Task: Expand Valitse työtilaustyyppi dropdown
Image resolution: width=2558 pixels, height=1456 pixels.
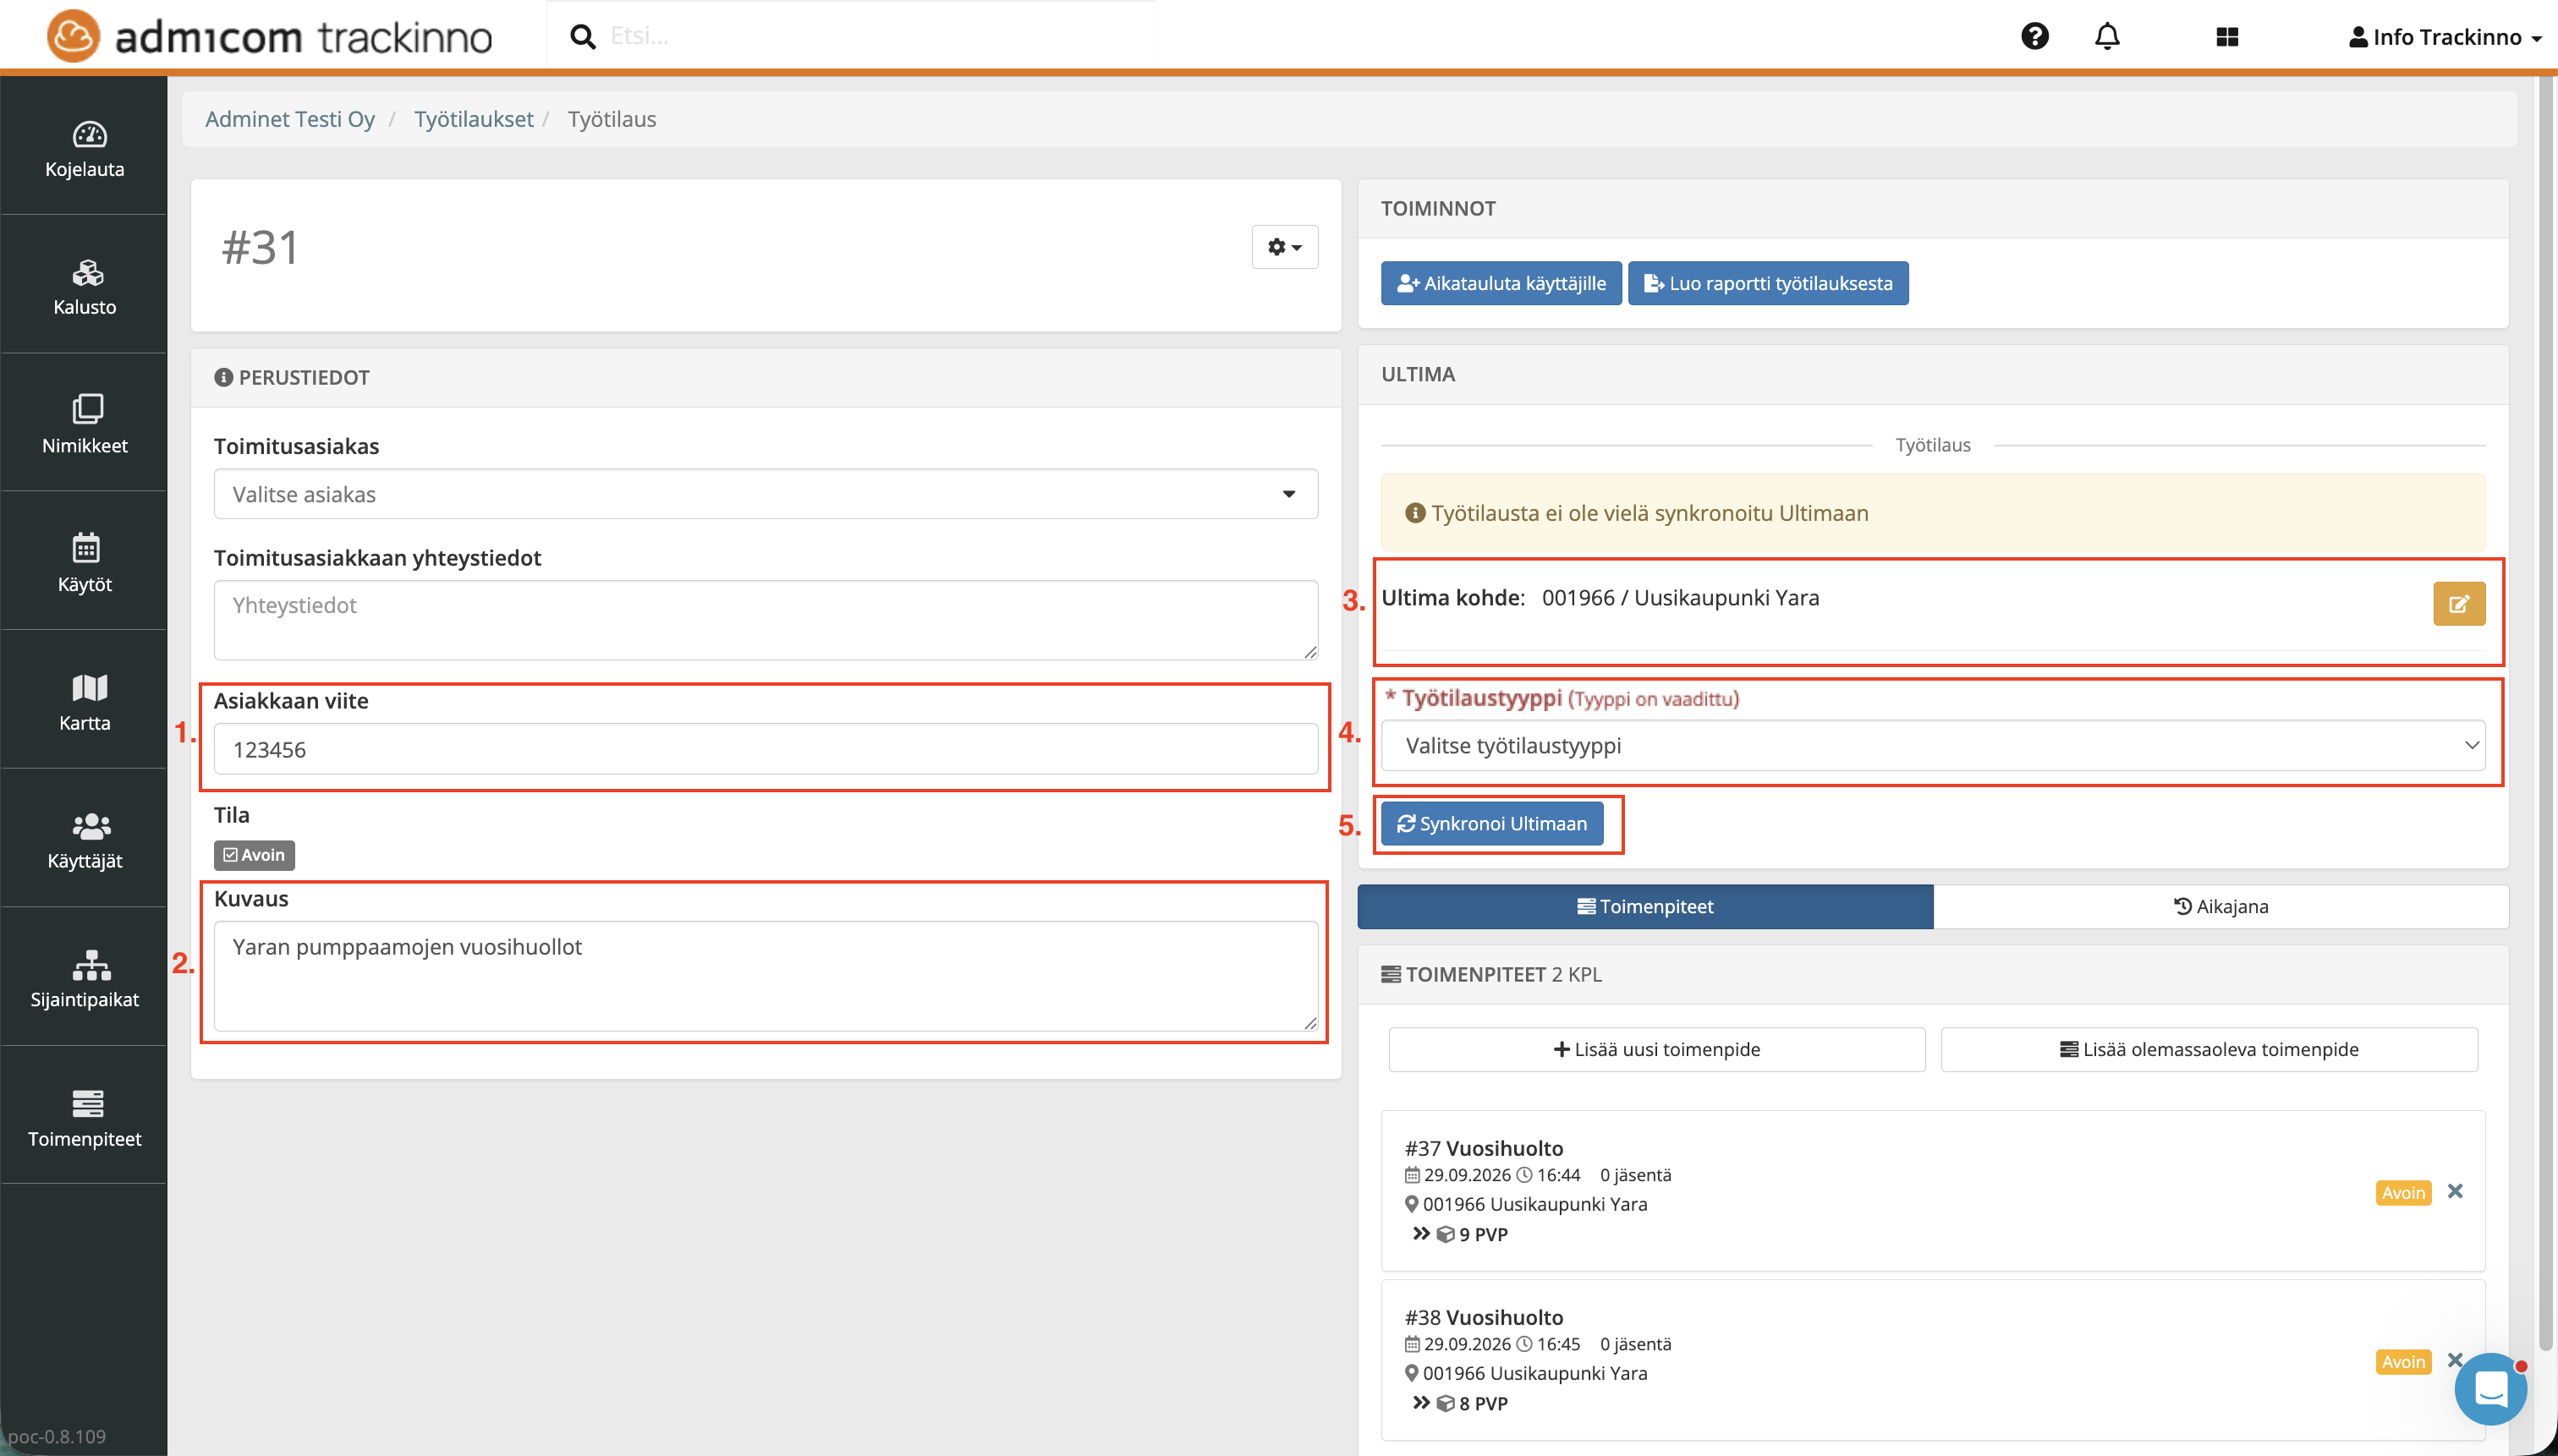Action: pyautogui.click(x=1932, y=746)
